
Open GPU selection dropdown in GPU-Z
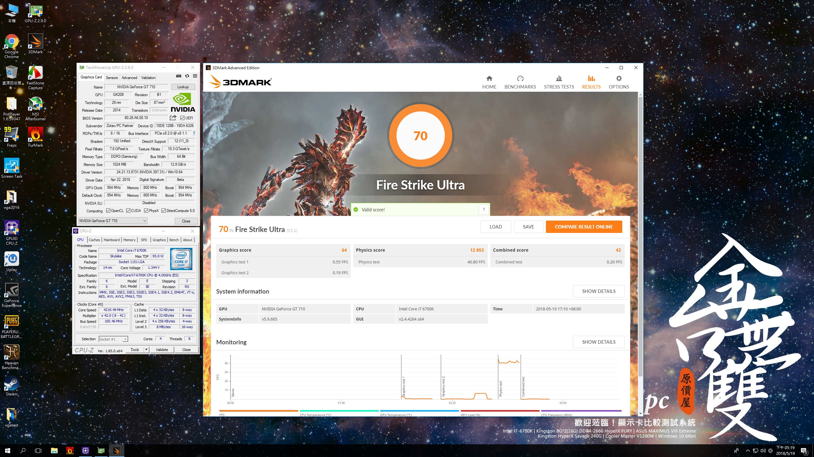[x=113, y=221]
